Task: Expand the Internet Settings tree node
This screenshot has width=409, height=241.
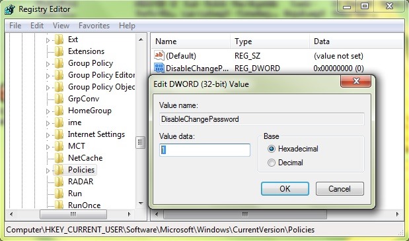Action: (x=48, y=135)
